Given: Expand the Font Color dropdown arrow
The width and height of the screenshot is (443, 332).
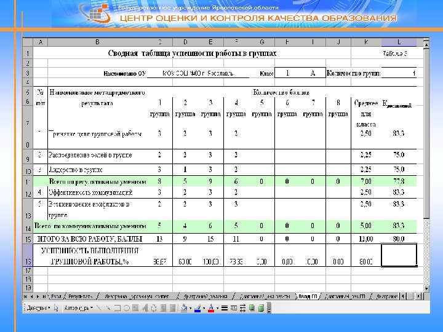Looking at the screenshot, I should (217, 308).
